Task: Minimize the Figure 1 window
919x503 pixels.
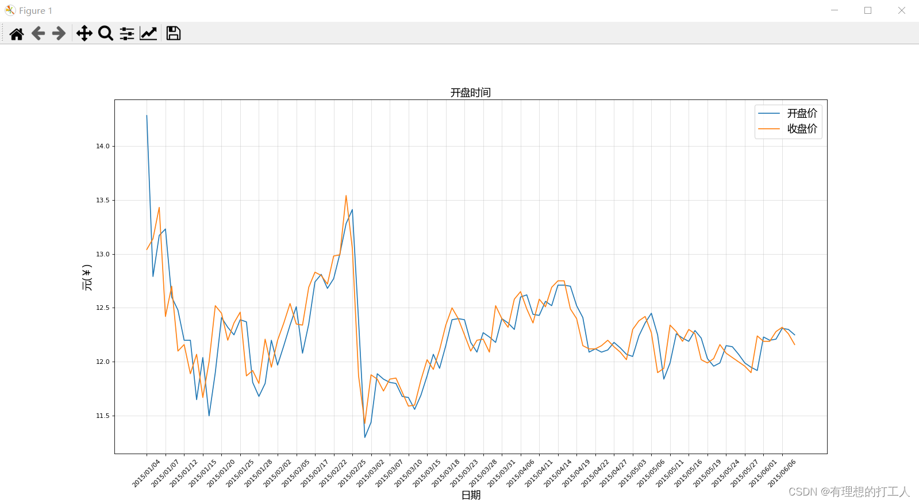Action: [x=835, y=10]
